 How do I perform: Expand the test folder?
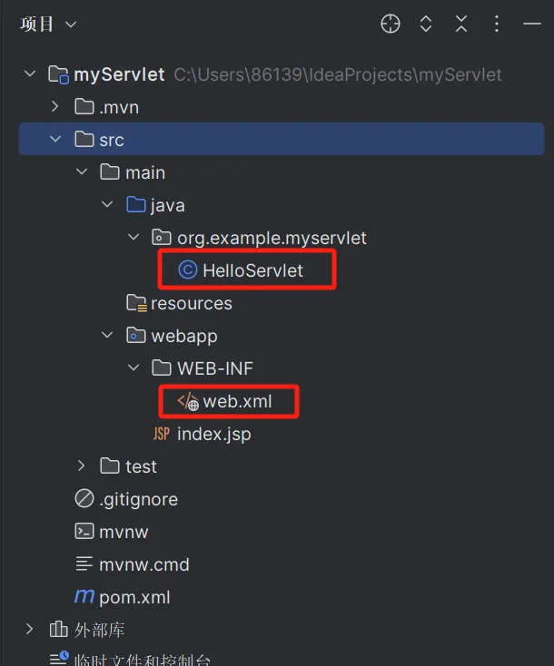point(81,466)
